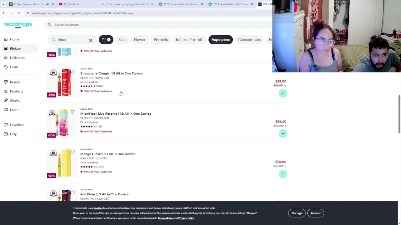Image resolution: width=401 pixels, height=225 pixels.
Task: Go forward in the browser
Action: [12, 13]
